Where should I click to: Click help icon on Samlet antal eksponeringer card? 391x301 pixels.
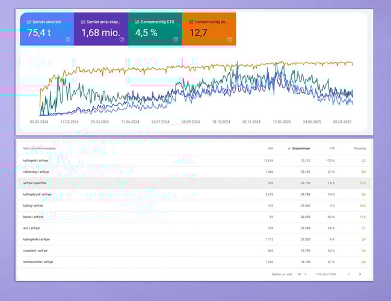[x=122, y=39]
